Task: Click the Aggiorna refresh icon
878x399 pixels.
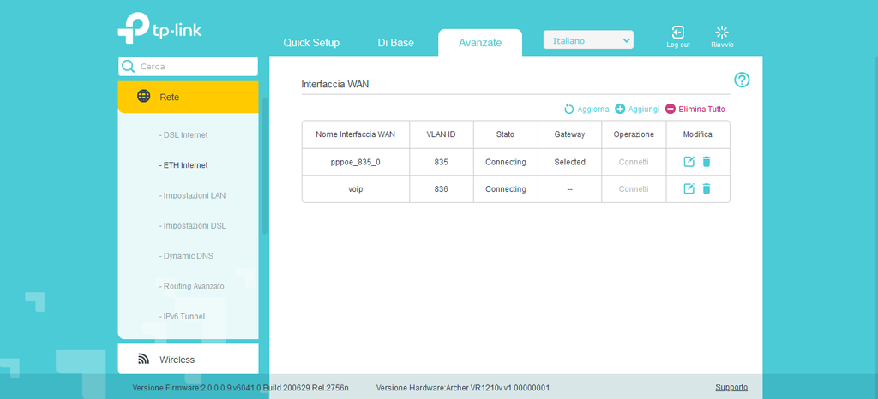Action: click(x=568, y=110)
